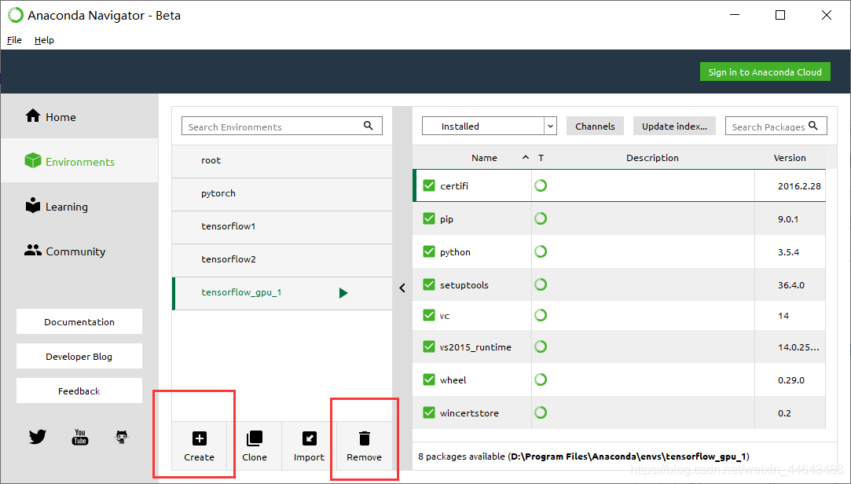Click the Description column header

coord(652,157)
